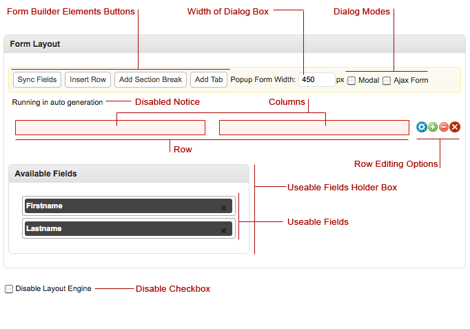This screenshot has height=329, width=470.
Task: Focus the Popup Form Width input
Action: (317, 80)
